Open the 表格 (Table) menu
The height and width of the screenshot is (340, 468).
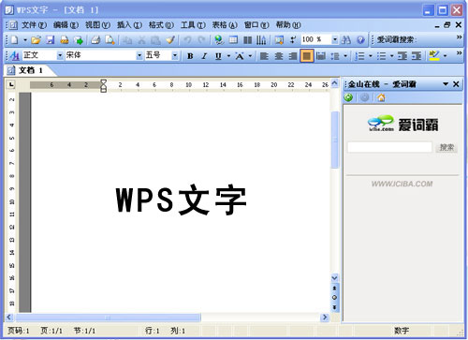click(x=225, y=24)
